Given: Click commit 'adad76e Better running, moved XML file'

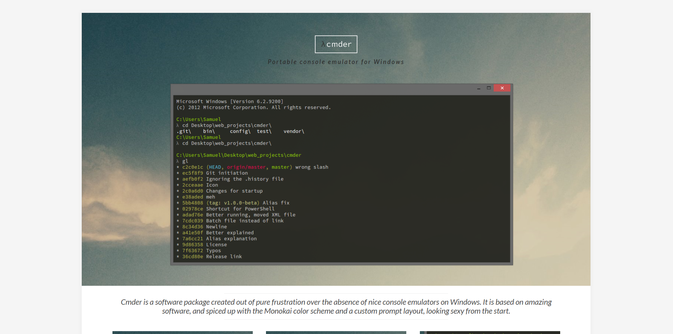Looking at the screenshot, I should point(236,215).
